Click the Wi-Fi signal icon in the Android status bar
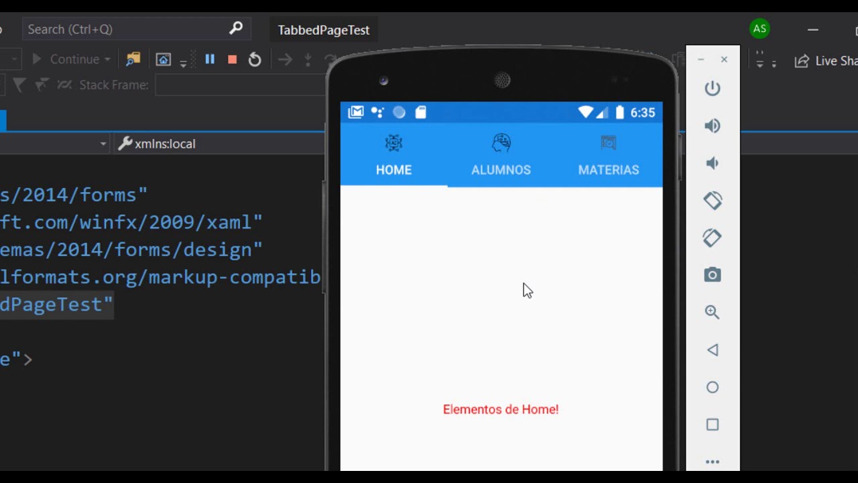The width and height of the screenshot is (858, 483). pos(587,113)
